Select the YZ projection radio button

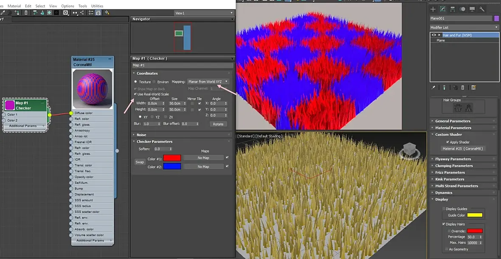pos(153,117)
